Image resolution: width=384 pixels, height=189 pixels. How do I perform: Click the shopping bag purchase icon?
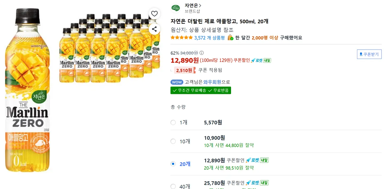pos(230,38)
